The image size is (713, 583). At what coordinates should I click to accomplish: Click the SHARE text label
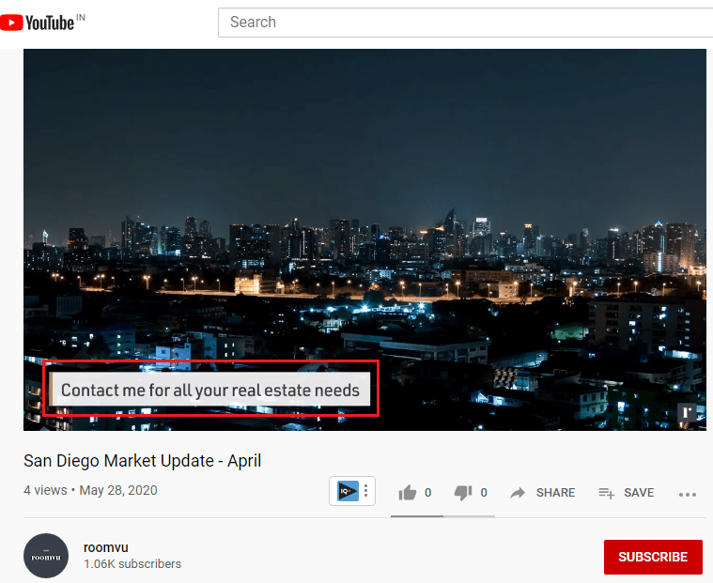[x=555, y=493]
